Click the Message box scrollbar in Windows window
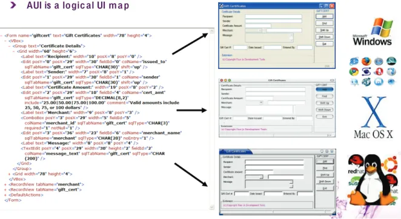This screenshot has width=401, height=219. [x=291, y=38]
